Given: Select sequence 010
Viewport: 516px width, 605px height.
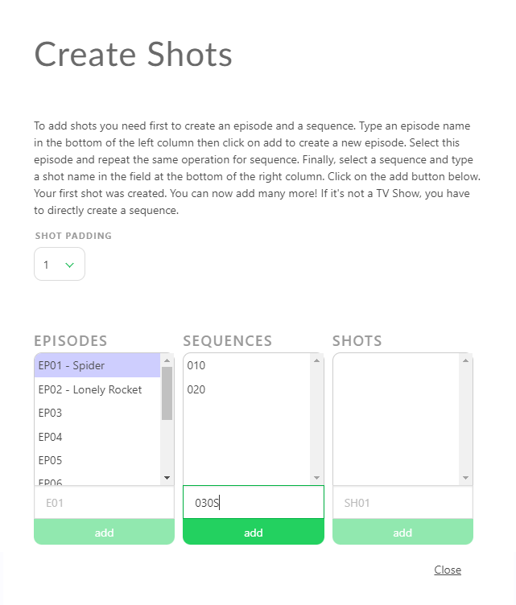Looking at the screenshot, I should click(246, 365).
